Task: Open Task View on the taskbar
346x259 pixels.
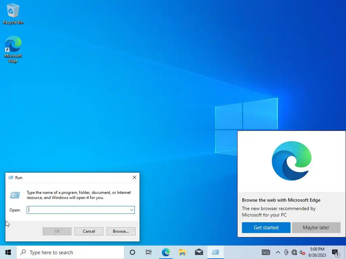Action: point(149,252)
